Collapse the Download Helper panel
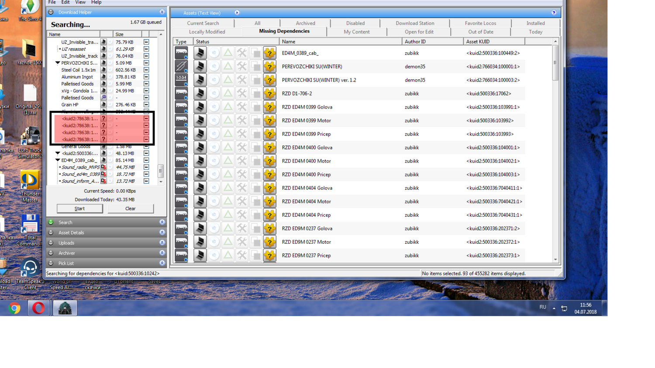Viewport: 655px width, 368px height. 162,12
